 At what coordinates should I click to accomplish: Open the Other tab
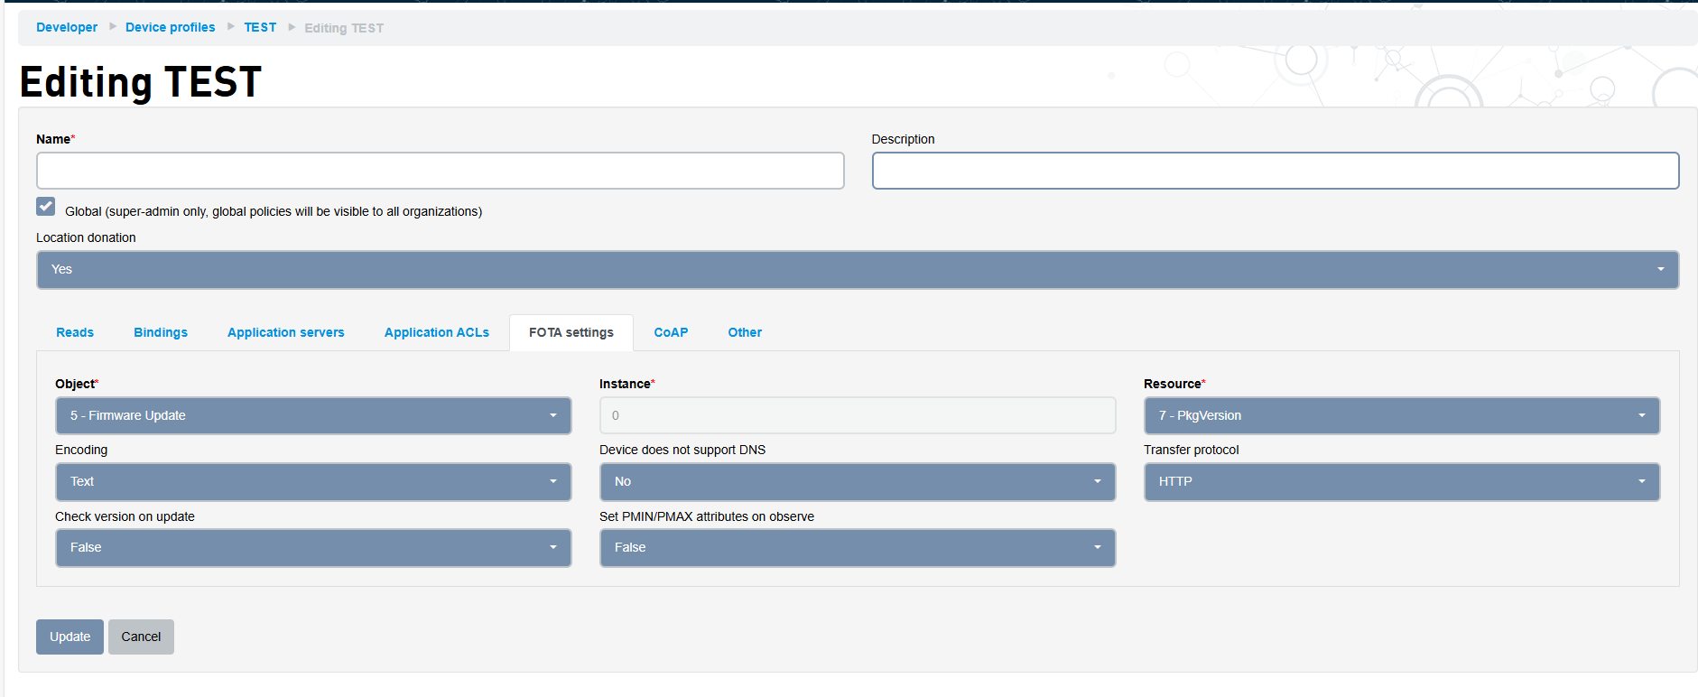tap(745, 333)
